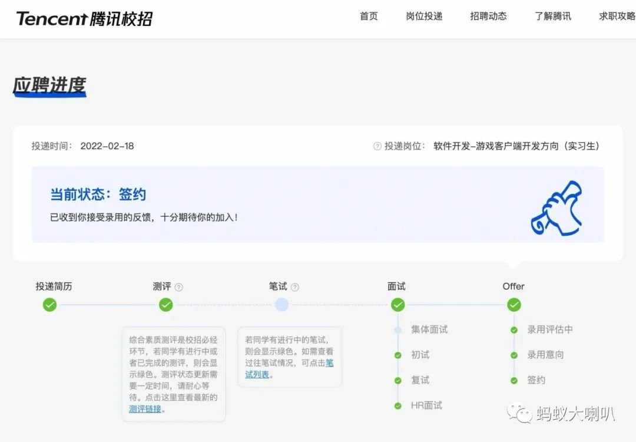Viewport: 636px width, 442px height.
Task: Open the 求职攻略 navigation item
Action: (617, 16)
